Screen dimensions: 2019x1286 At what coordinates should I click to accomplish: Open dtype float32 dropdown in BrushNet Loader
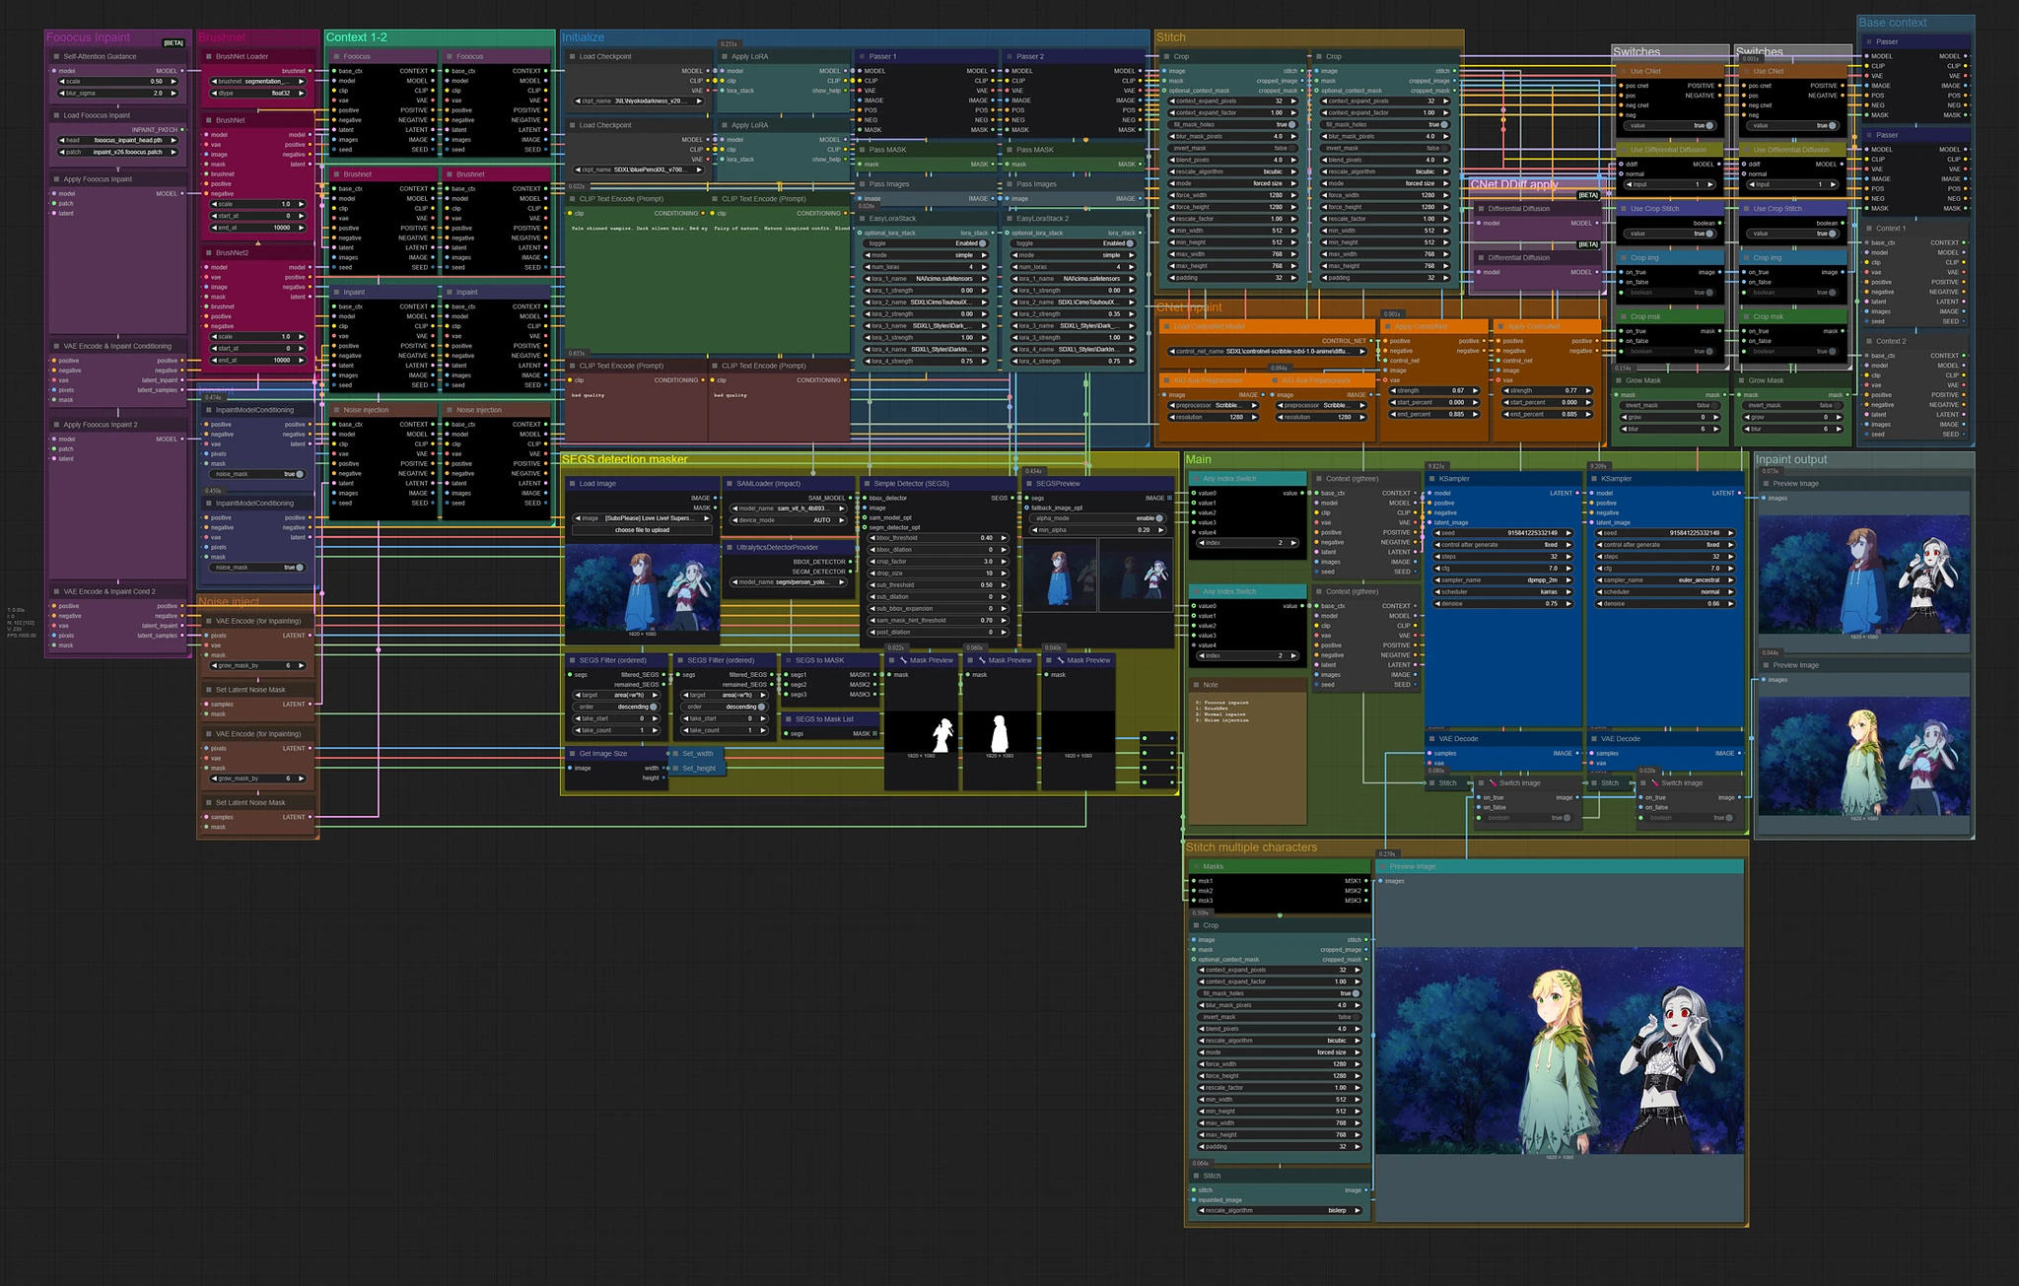tap(258, 94)
